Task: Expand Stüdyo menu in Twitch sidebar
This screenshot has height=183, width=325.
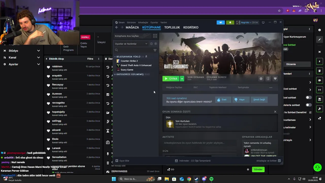Action: coord(39,51)
